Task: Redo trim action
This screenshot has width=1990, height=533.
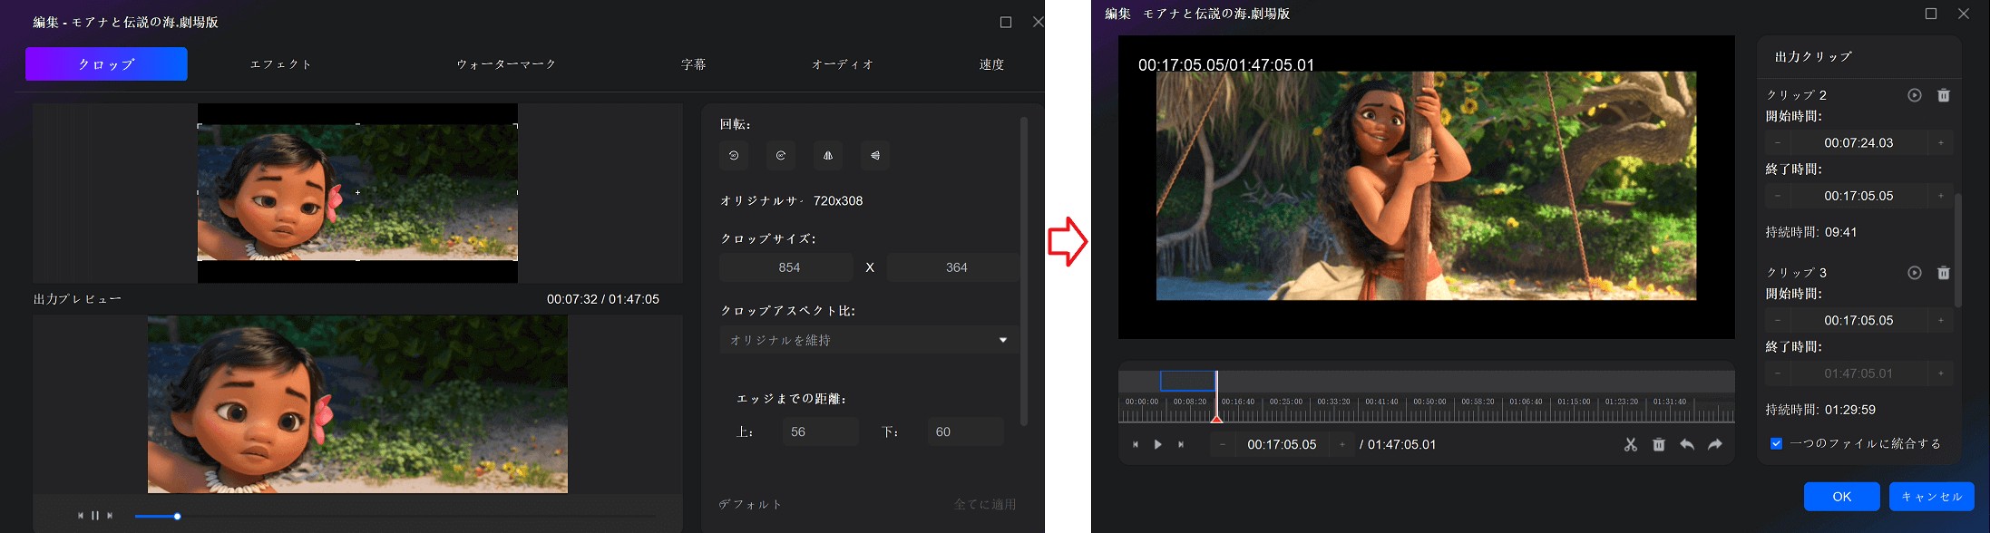Action: pos(1714,445)
